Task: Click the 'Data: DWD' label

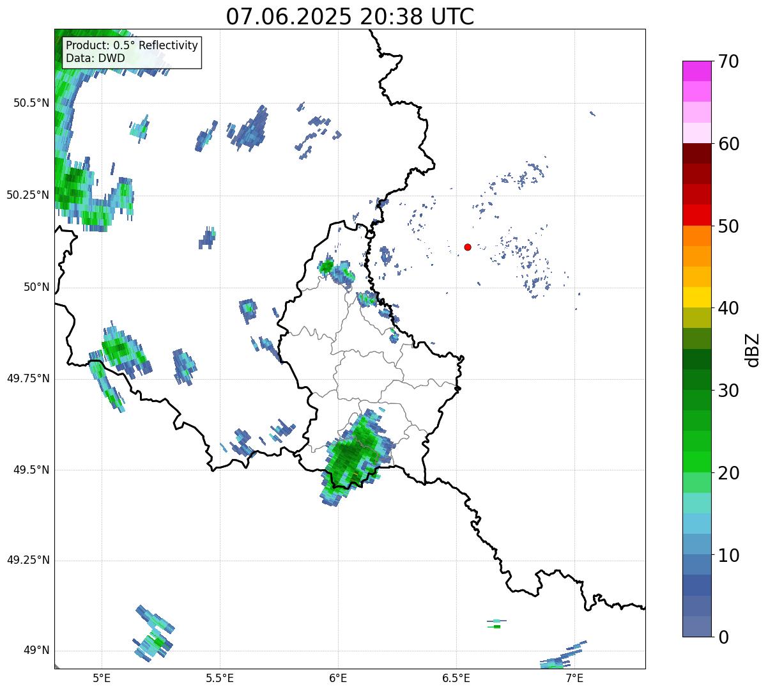Action: coord(95,58)
